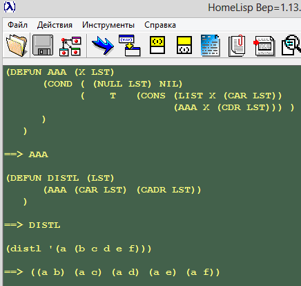301x286 pixels.
Task: Click the window with yellow down arrow icon
Action: tap(129, 45)
